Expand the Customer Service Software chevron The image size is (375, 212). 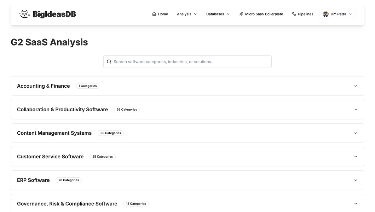coord(356,157)
